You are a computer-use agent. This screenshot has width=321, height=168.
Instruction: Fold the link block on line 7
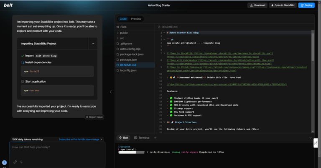click(x=164, y=53)
